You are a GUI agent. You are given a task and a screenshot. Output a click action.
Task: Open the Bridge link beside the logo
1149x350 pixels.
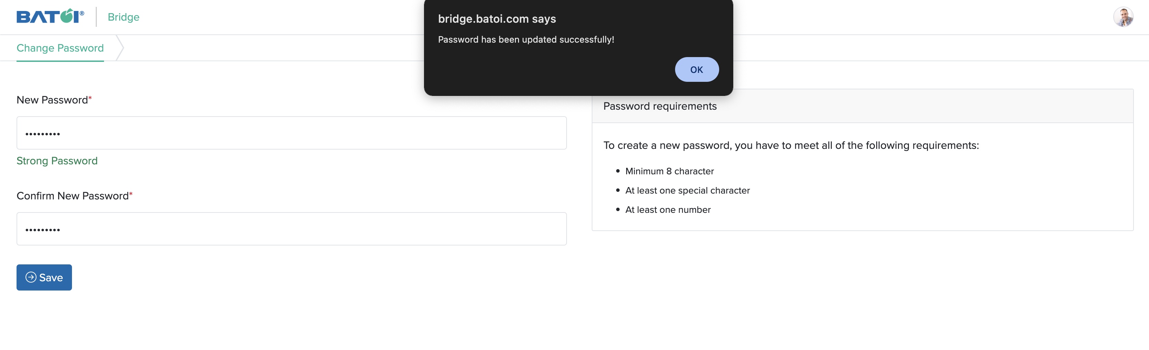(x=124, y=17)
